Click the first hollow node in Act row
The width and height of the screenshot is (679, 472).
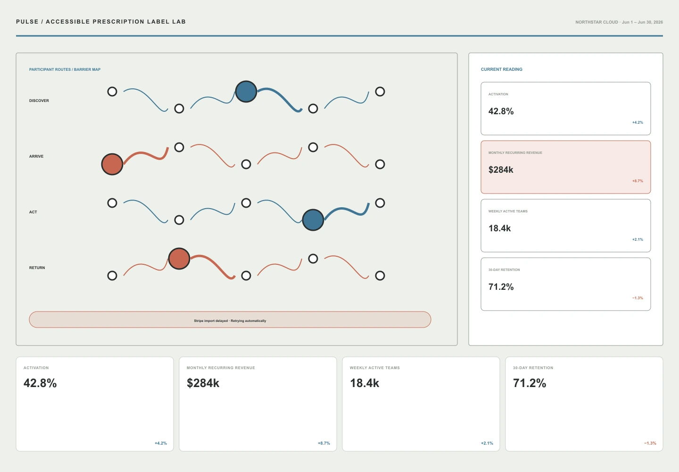(x=112, y=203)
